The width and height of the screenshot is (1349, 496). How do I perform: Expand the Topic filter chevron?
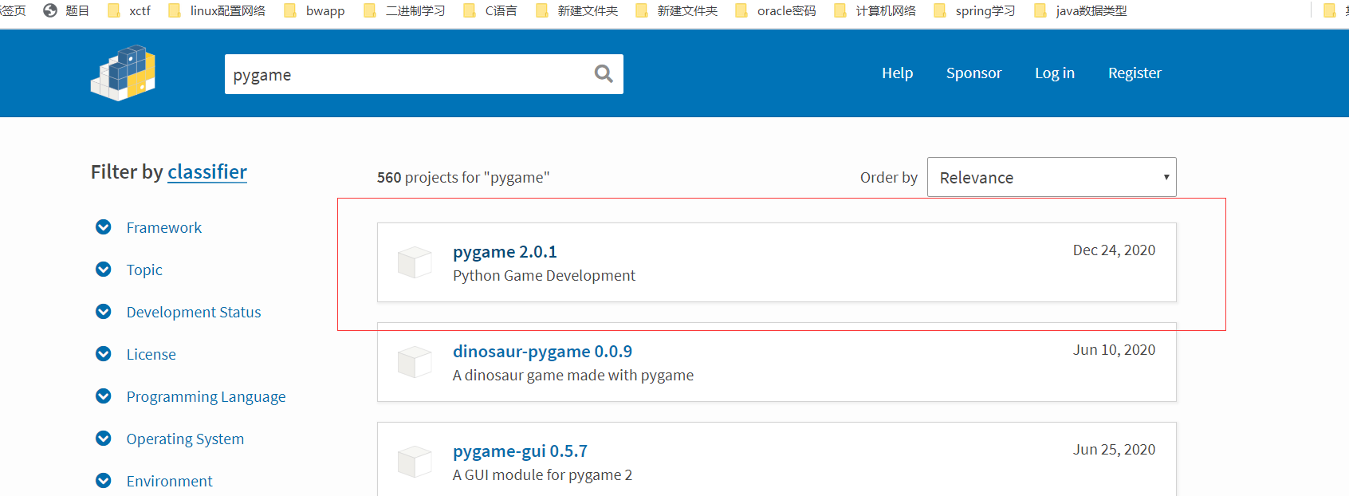pos(104,270)
